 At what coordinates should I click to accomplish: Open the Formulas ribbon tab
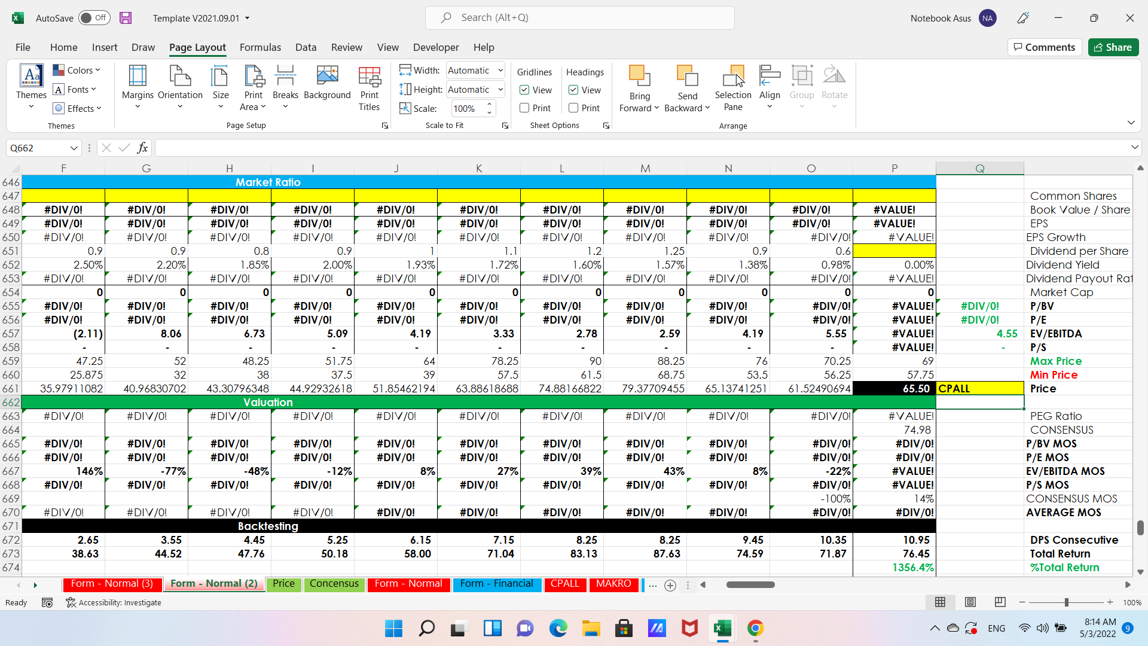(260, 47)
